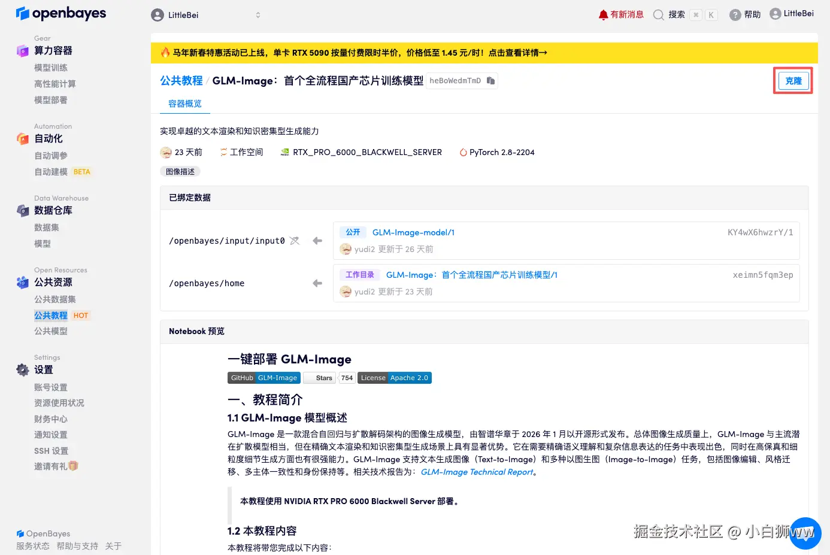Click the GitHub GLM-Image badge

pos(264,378)
